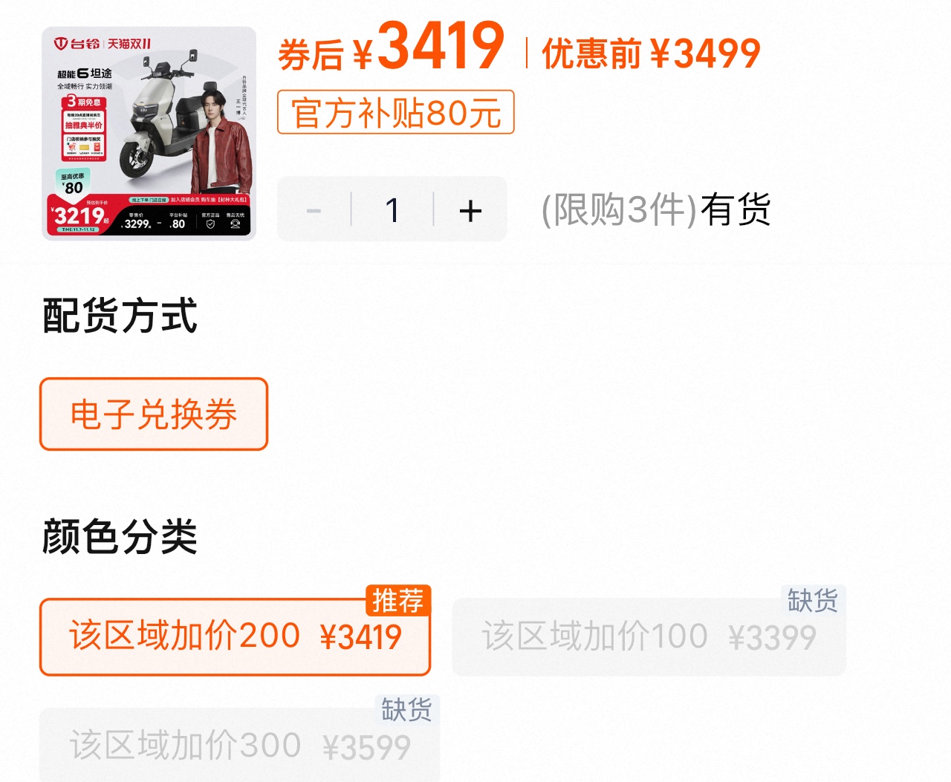The image size is (951, 782).
Task: Click the 优惠前 ¥3499 original price
Action: pos(651,53)
